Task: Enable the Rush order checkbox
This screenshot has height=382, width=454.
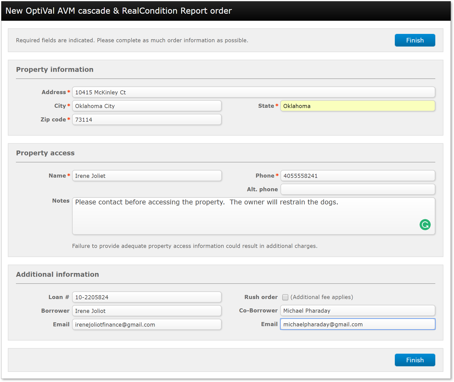Action: pyautogui.click(x=285, y=298)
